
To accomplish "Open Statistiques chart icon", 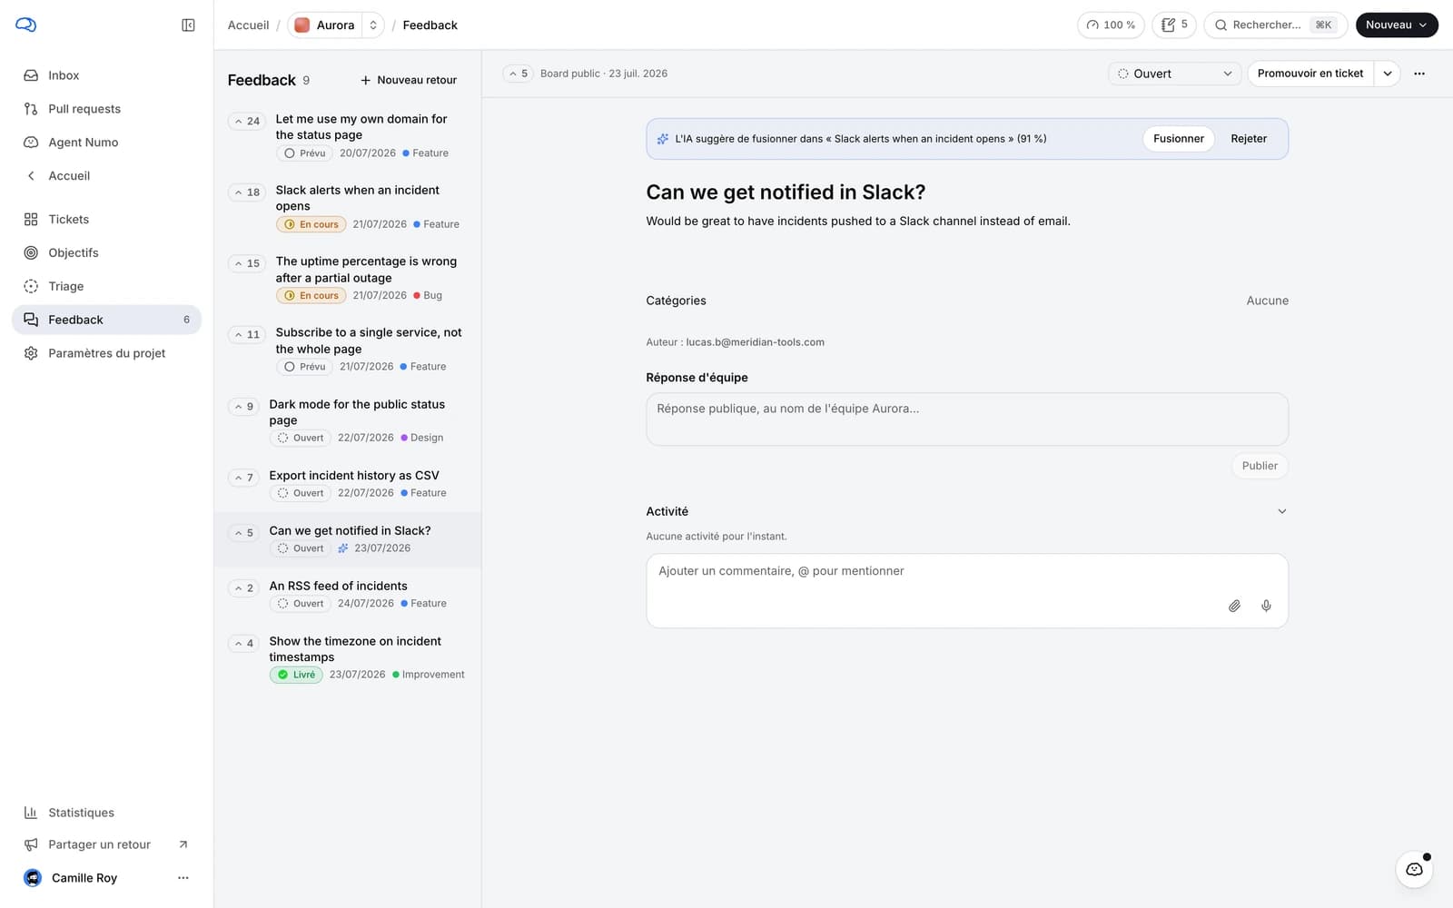I will tap(31, 813).
